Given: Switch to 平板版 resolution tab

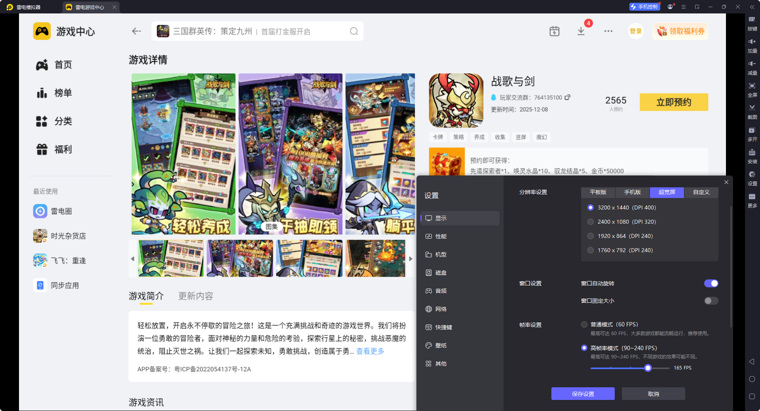Looking at the screenshot, I should coord(598,192).
